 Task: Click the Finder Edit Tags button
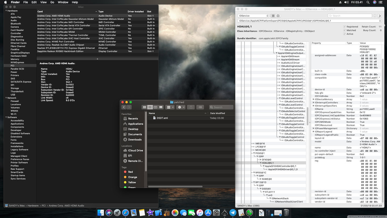pos(200,107)
